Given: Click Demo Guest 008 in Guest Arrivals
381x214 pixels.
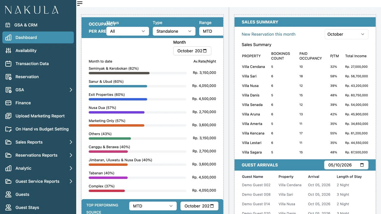Looking at the screenshot, I should pyautogui.click(x=256, y=194).
